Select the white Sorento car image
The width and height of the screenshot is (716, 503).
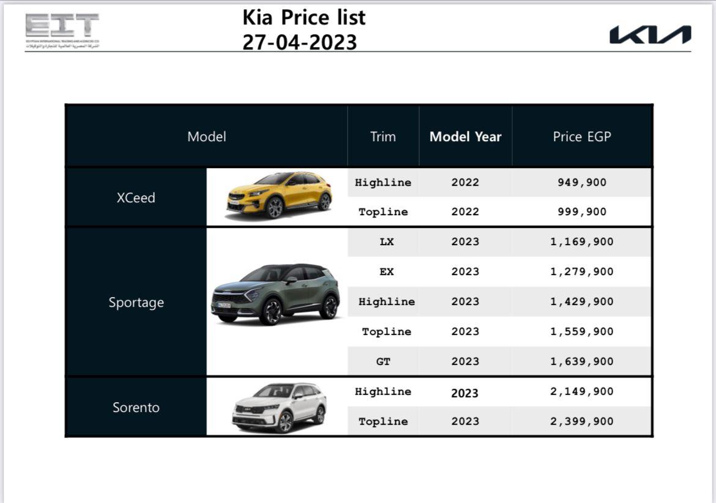(x=279, y=407)
